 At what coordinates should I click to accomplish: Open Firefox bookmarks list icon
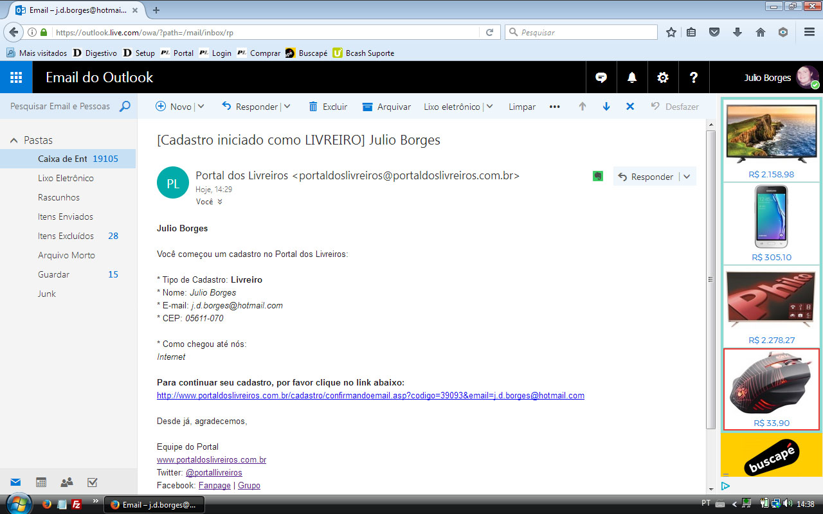(x=691, y=32)
